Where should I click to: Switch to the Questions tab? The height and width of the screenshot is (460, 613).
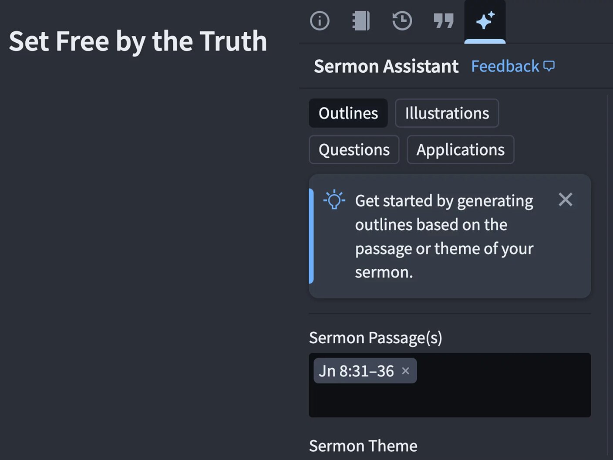click(x=354, y=150)
